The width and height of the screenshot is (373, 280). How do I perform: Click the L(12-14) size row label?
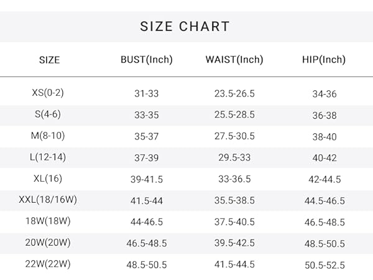point(48,157)
